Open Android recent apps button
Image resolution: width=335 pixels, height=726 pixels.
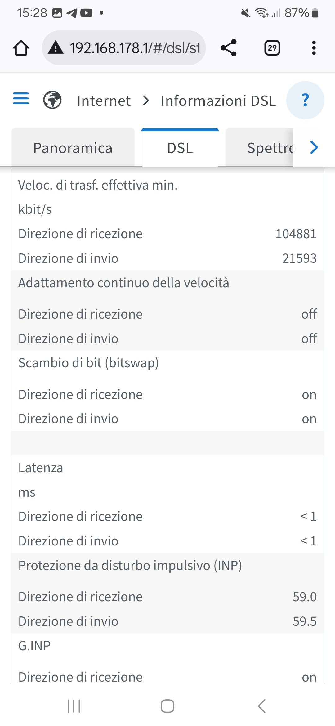[x=74, y=706]
